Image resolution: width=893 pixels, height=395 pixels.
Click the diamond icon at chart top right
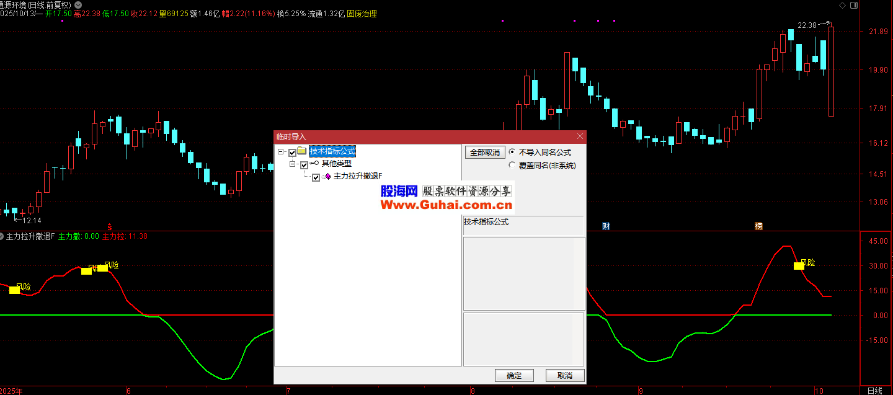tap(842, 5)
